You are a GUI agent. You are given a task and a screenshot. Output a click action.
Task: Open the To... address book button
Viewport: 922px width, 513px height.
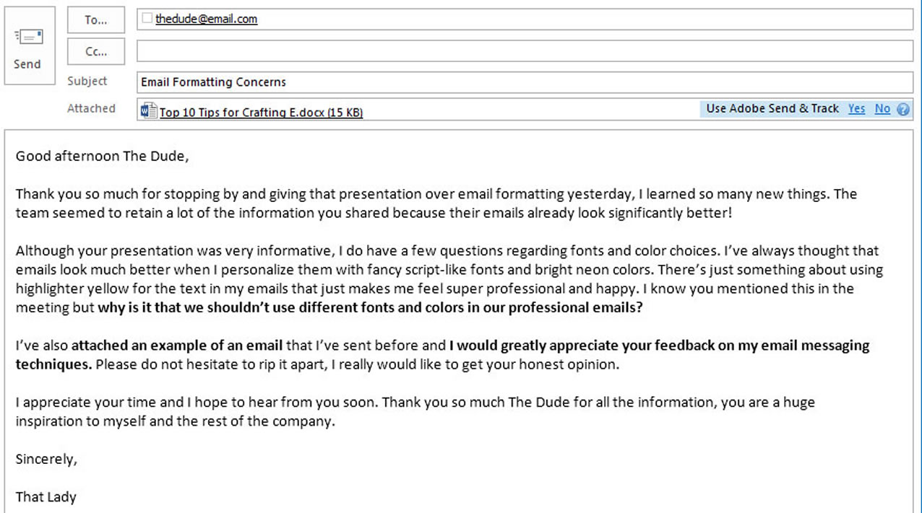coord(95,20)
